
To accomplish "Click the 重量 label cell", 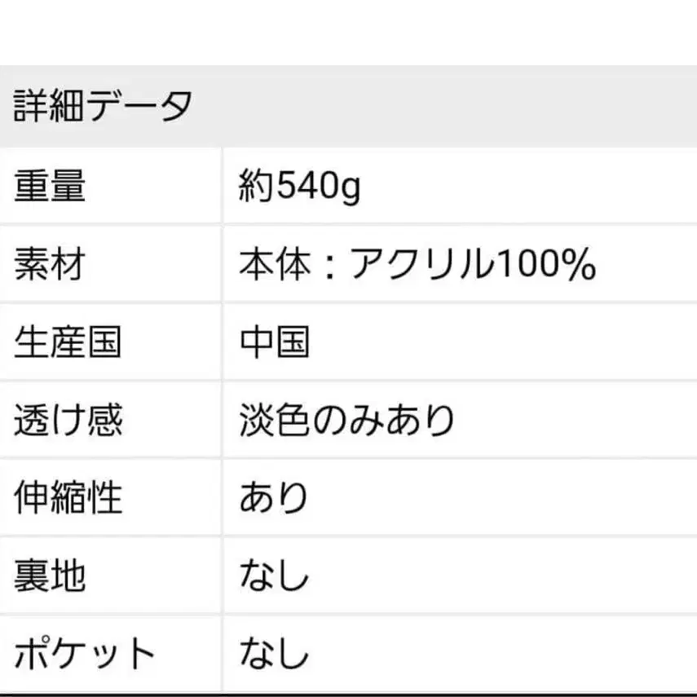I will tap(51, 188).
